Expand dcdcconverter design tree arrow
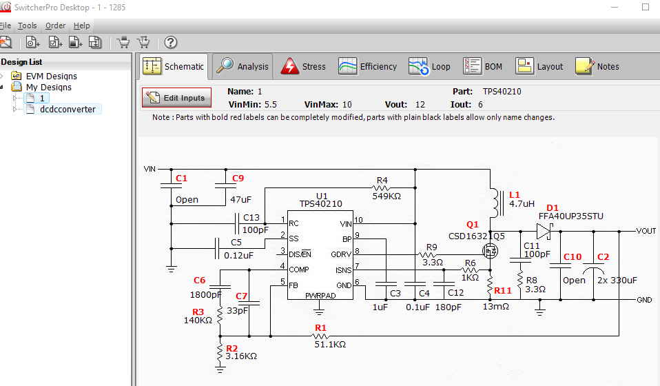This screenshot has width=660, height=386. [x=14, y=109]
